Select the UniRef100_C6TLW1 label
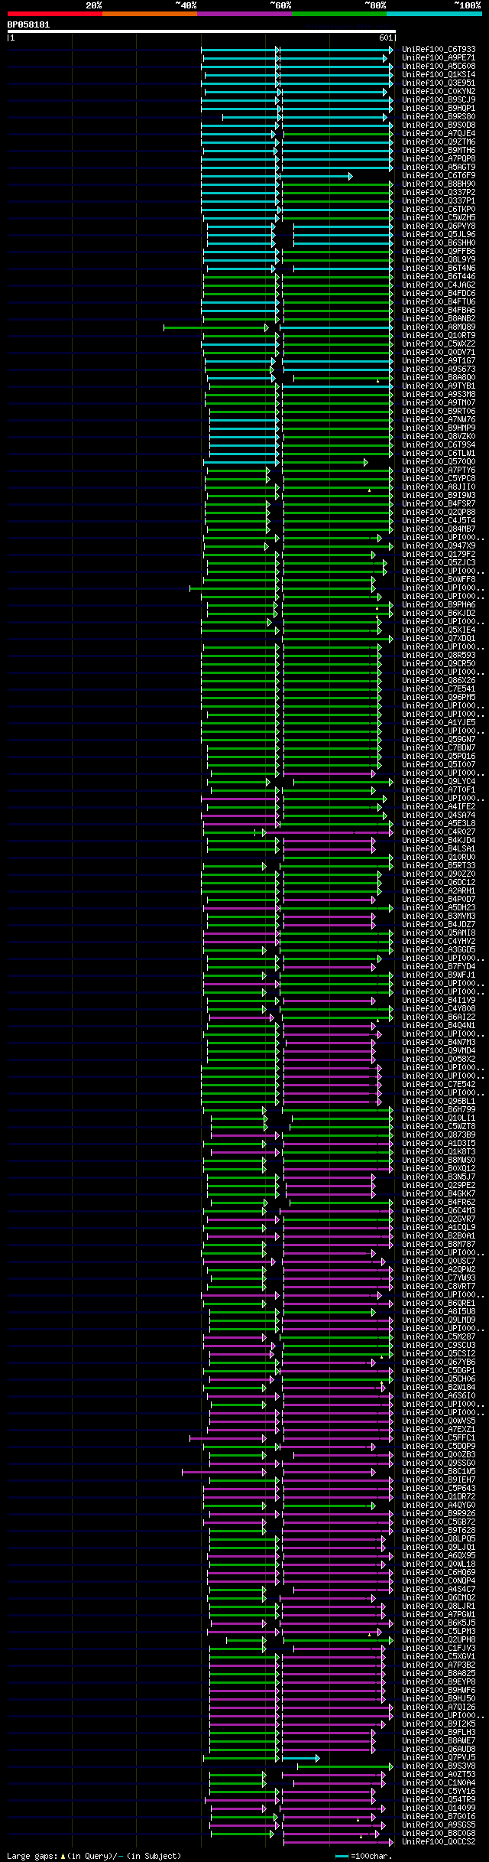 click(439, 454)
